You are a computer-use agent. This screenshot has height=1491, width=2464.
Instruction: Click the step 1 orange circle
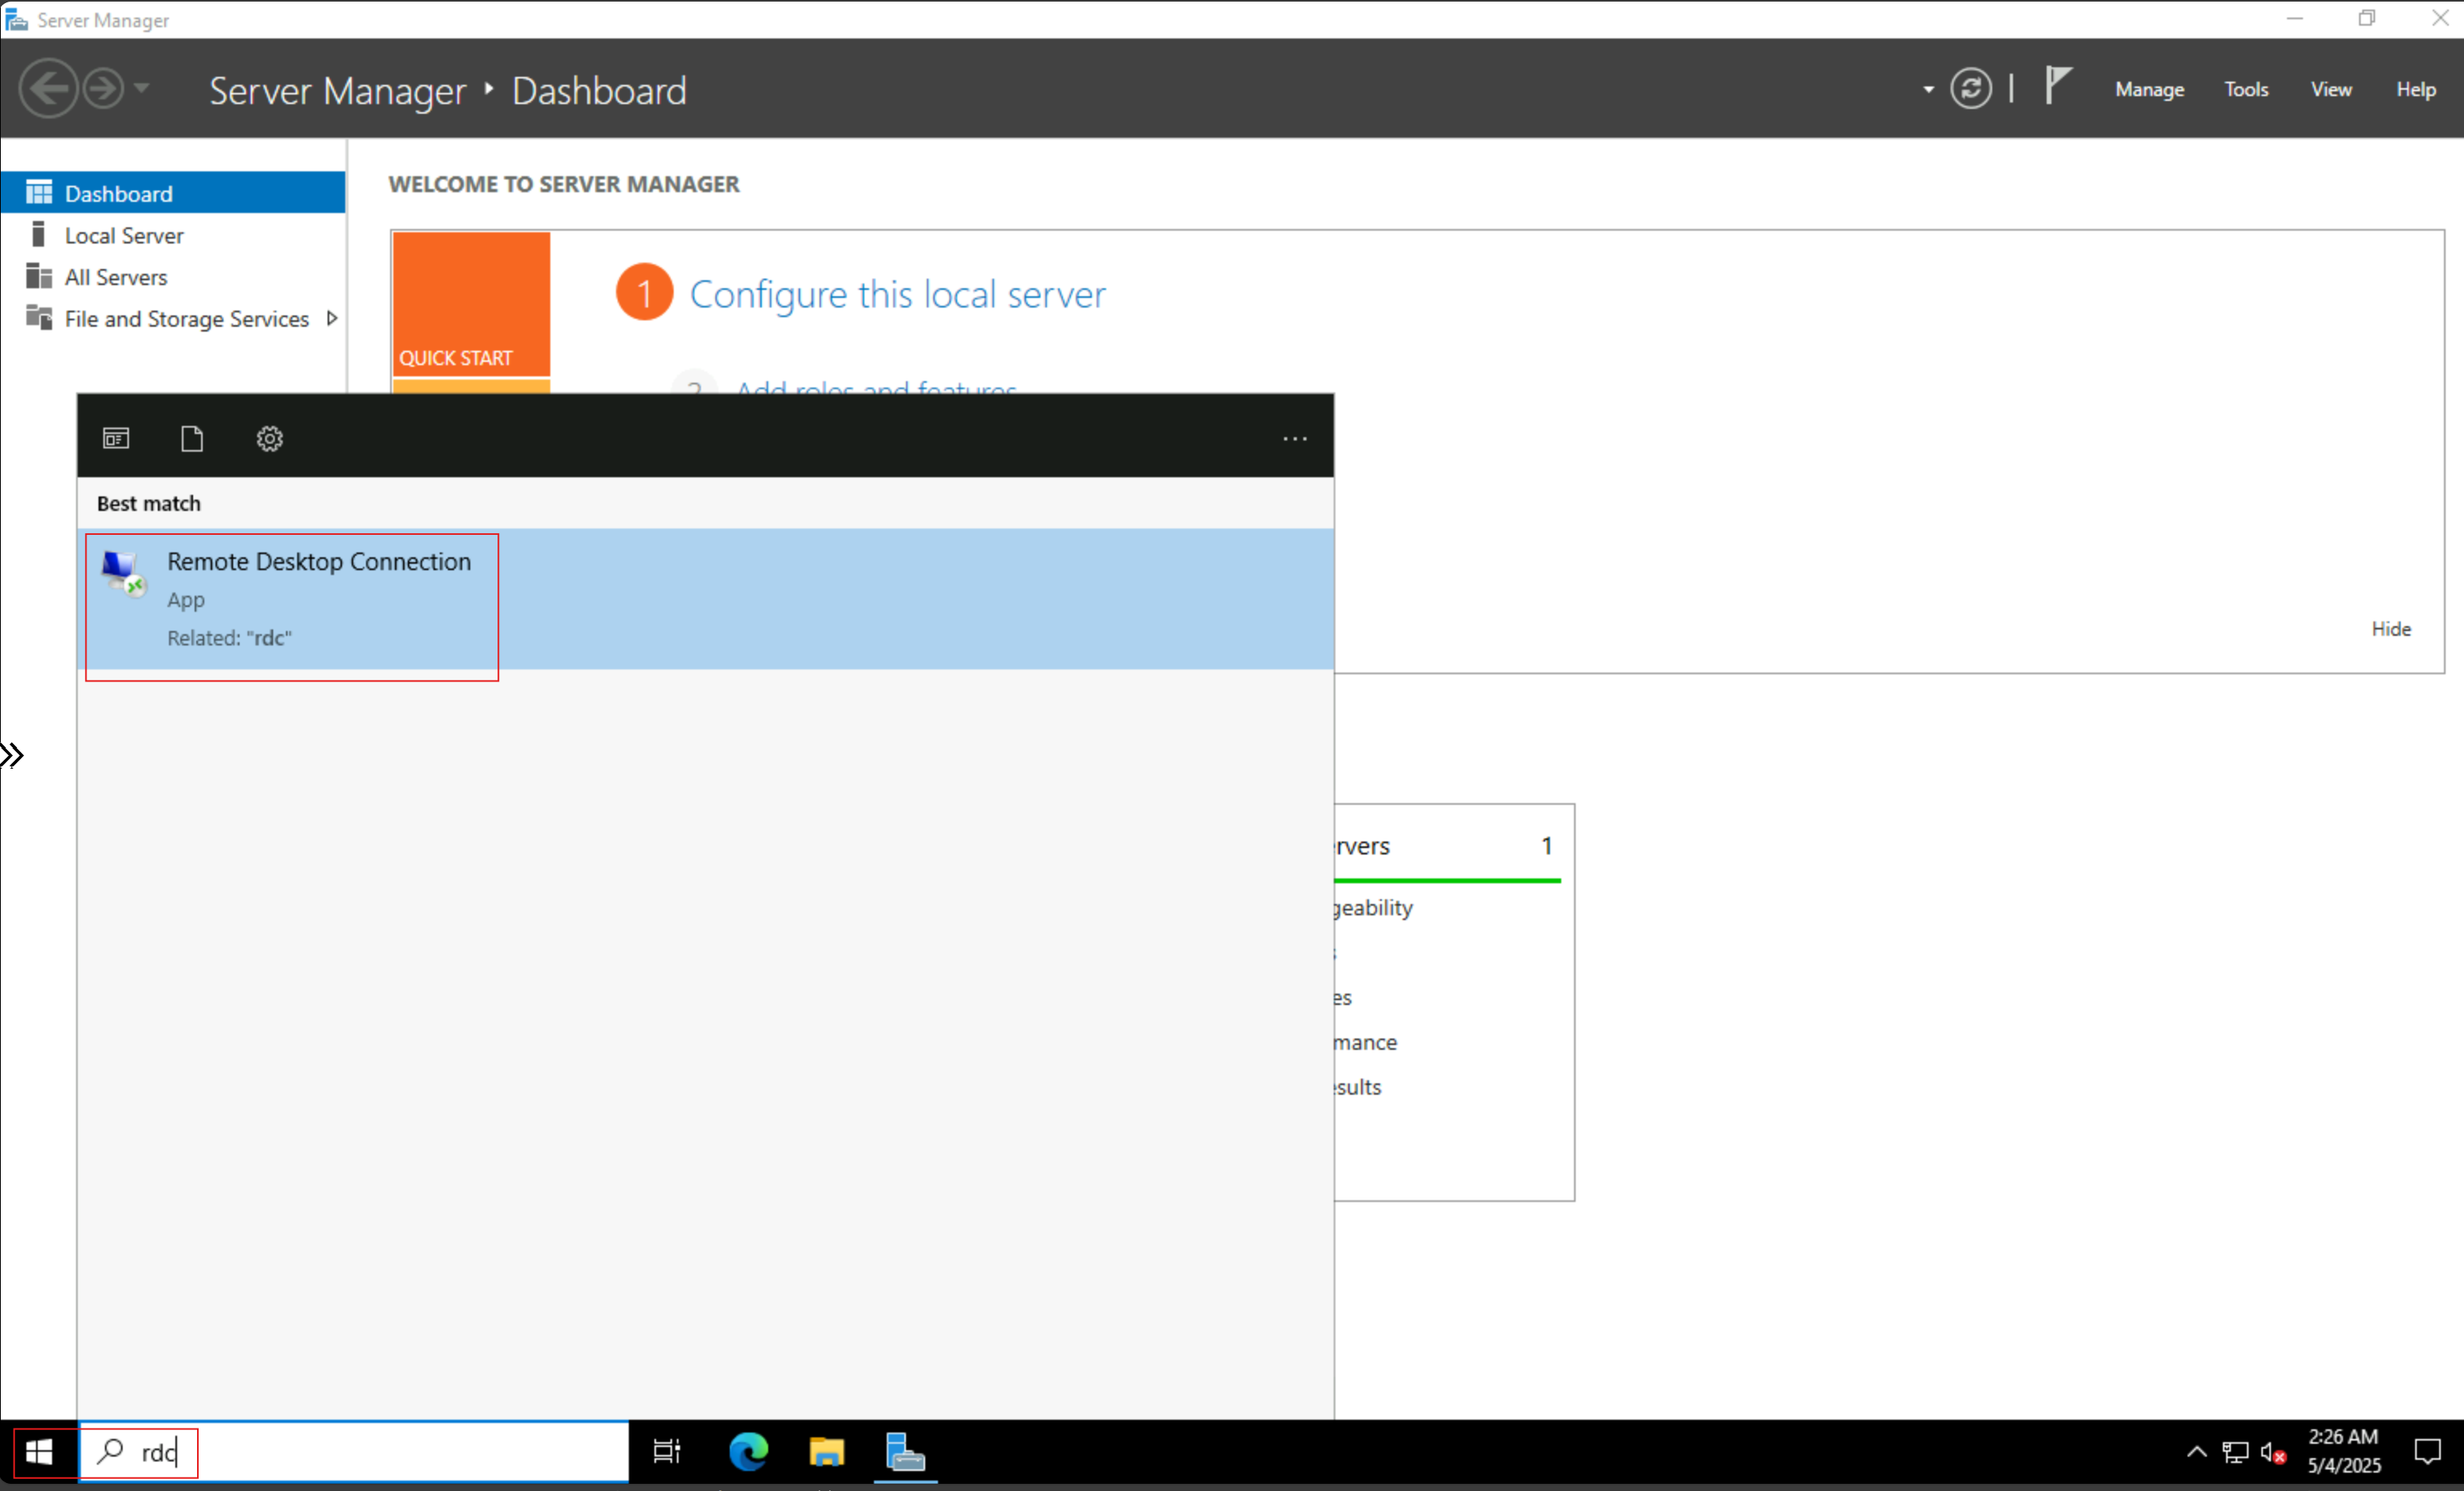click(x=644, y=293)
